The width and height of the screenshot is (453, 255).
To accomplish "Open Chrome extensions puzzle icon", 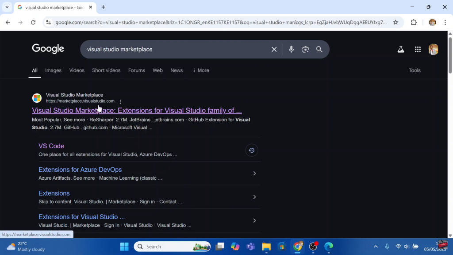I will coord(414,22).
